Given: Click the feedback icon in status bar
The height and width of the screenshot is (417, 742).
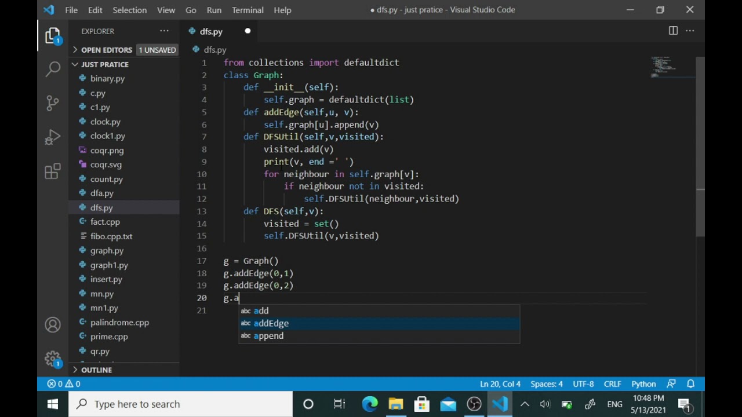Looking at the screenshot, I should (x=671, y=384).
